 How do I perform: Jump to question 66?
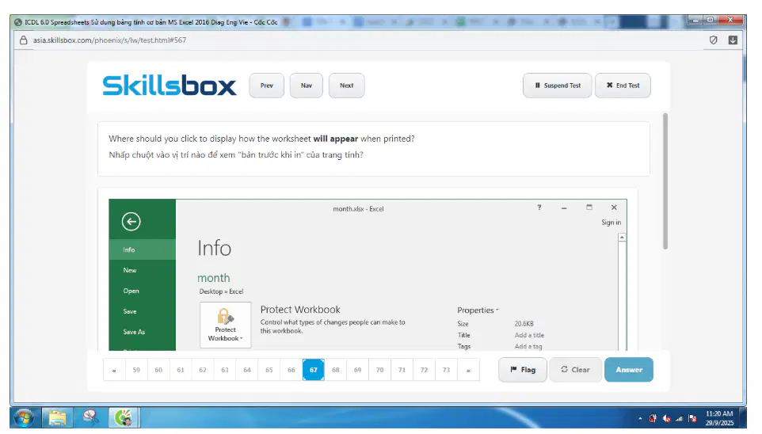[x=291, y=370]
